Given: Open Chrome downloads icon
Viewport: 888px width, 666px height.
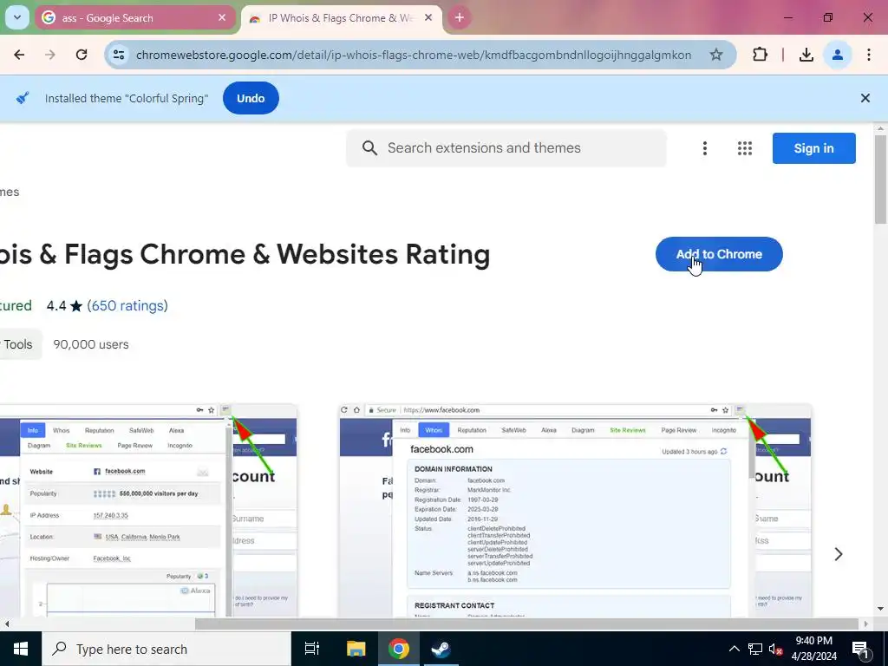Looking at the screenshot, I should (x=806, y=55).
